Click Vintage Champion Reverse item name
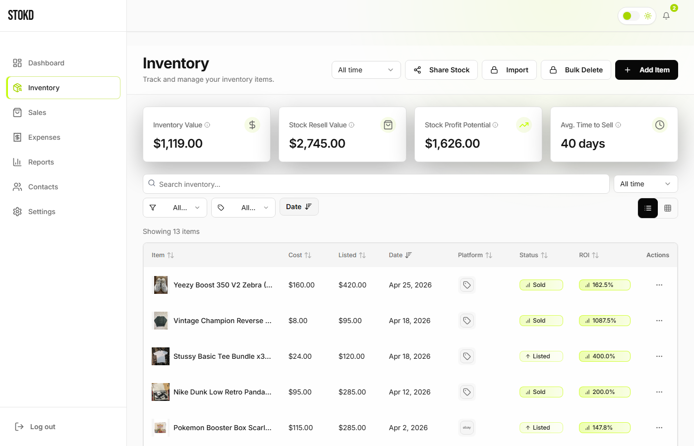This screenshot has width=694, height=446. pyautogui.click(x=223, y=321)
